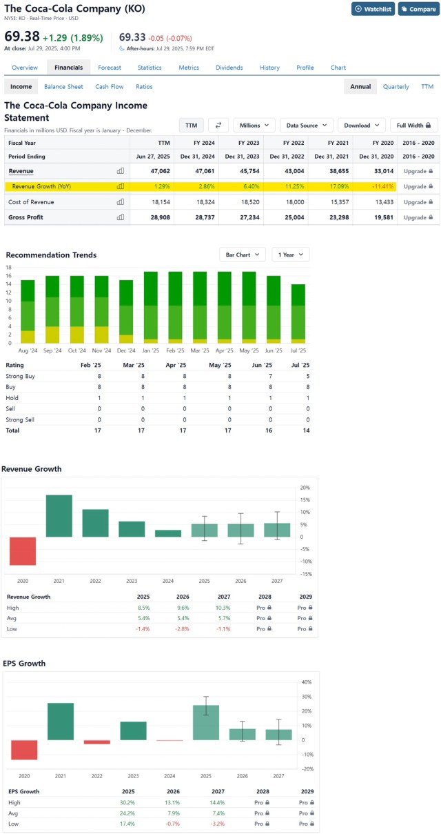Click the Compare button
441x834 pixels.
[418, 9]
